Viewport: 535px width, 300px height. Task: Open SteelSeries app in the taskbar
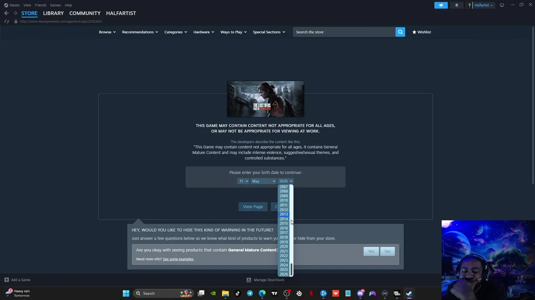point(299,293)
